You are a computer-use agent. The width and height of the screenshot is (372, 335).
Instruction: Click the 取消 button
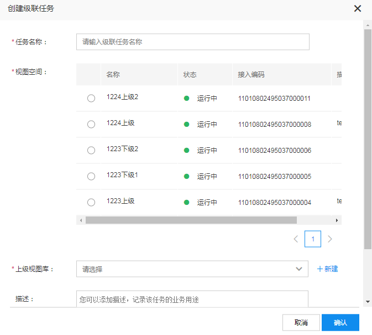click(301, 322)
